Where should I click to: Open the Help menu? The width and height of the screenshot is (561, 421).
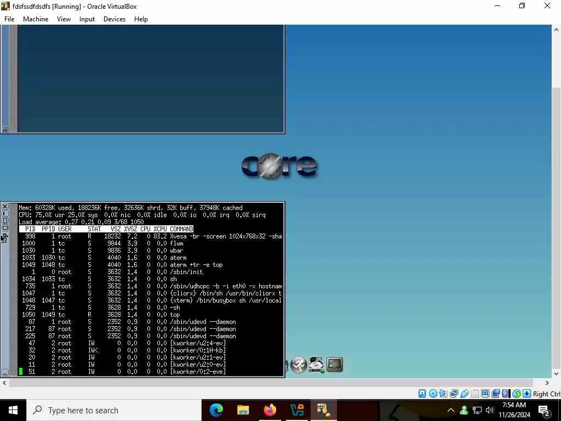(x=141, y=19)
